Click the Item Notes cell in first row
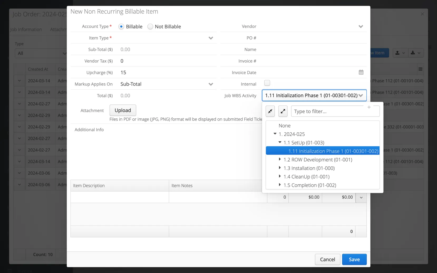437x273 pixels. 218,197
